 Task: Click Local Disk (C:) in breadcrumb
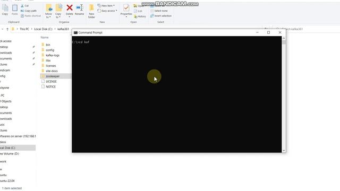[x=43, y=29]
